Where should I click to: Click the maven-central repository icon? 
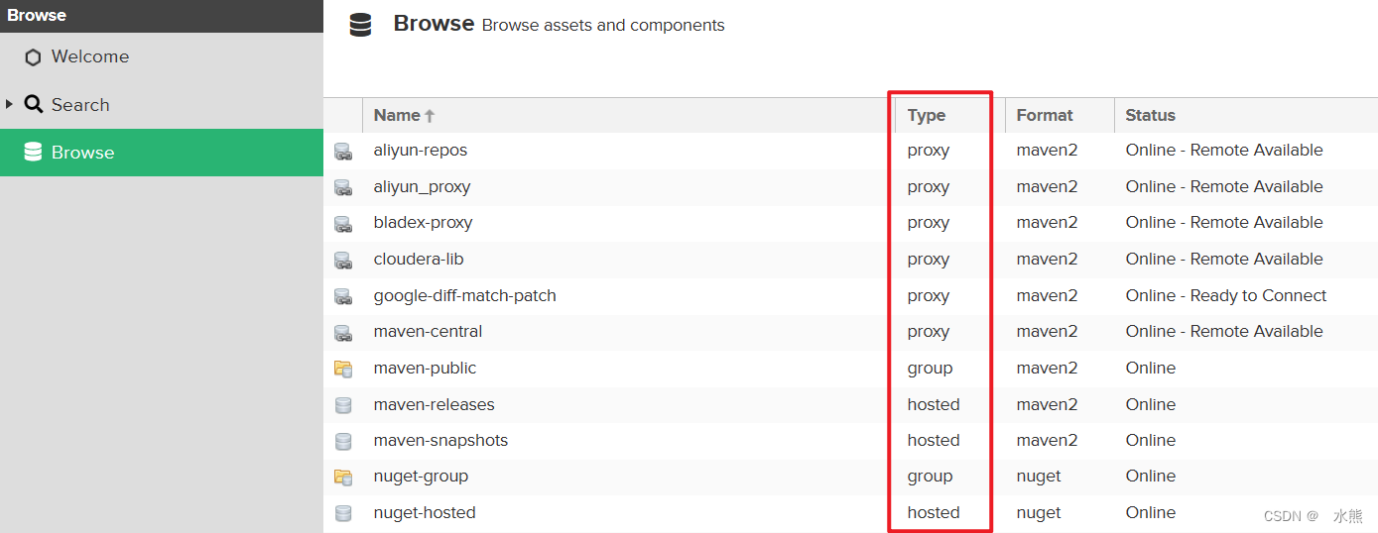(x=343, y=333)
